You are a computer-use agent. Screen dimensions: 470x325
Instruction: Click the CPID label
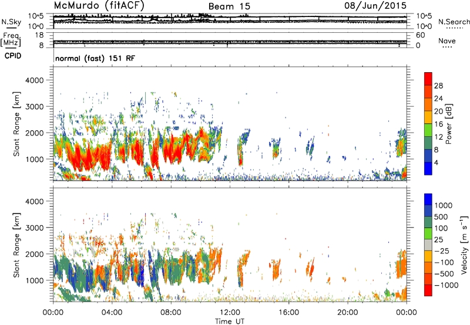13,56
